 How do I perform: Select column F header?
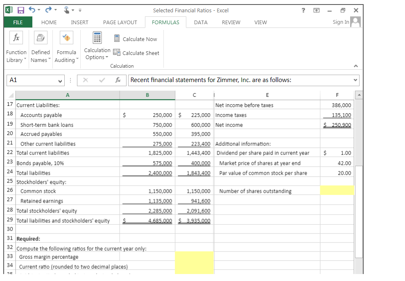[337, 95]
